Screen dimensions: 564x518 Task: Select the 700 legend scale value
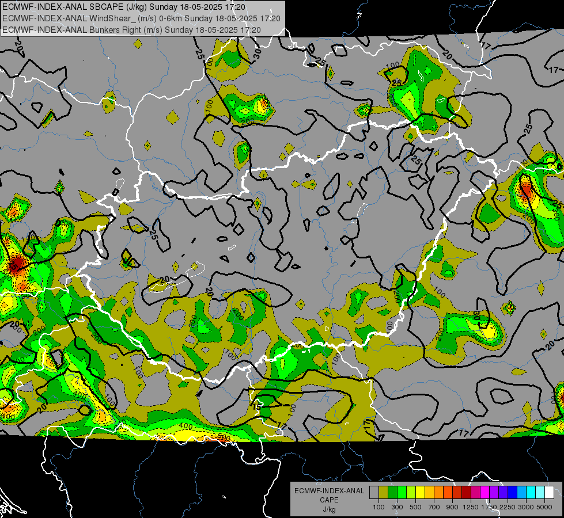coord(434,507)
